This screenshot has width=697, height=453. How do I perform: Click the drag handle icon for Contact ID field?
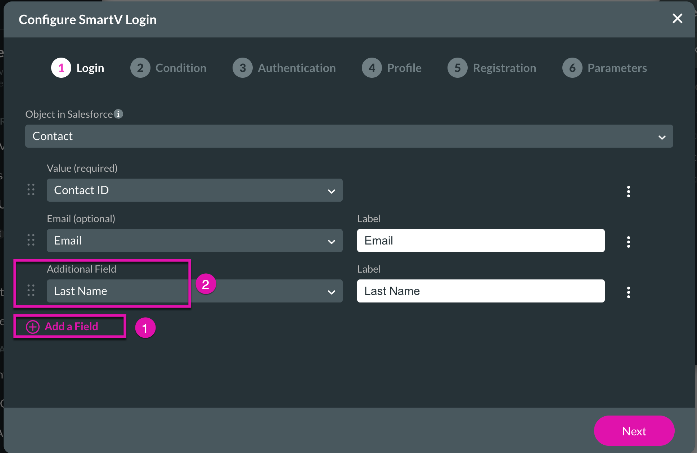click(x=31, y=190)
